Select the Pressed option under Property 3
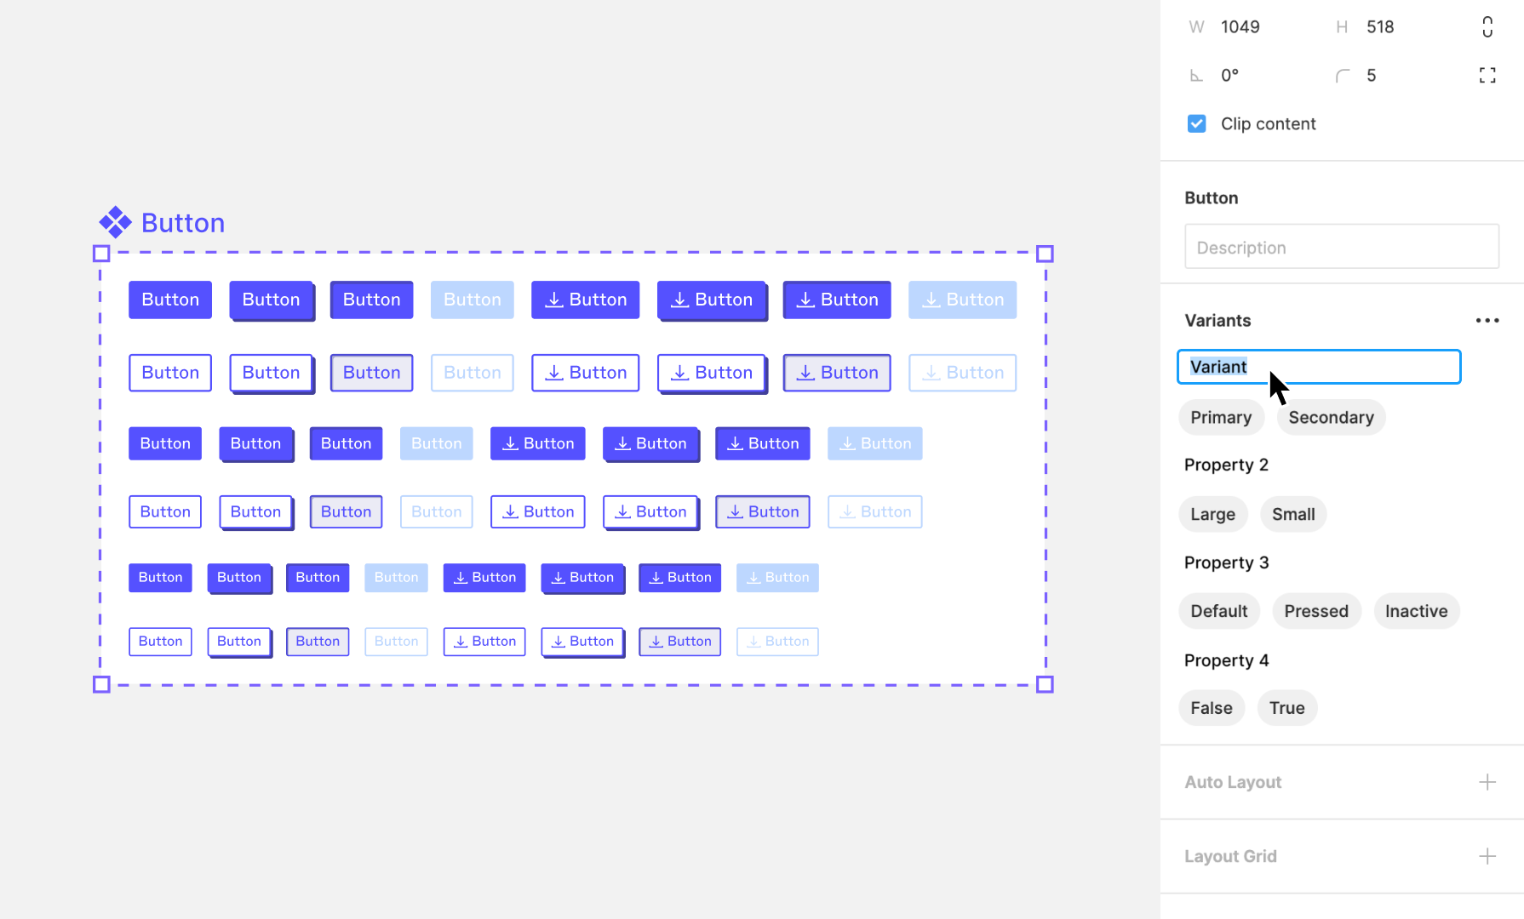1524x919 pixels. tap(1316, 611)
